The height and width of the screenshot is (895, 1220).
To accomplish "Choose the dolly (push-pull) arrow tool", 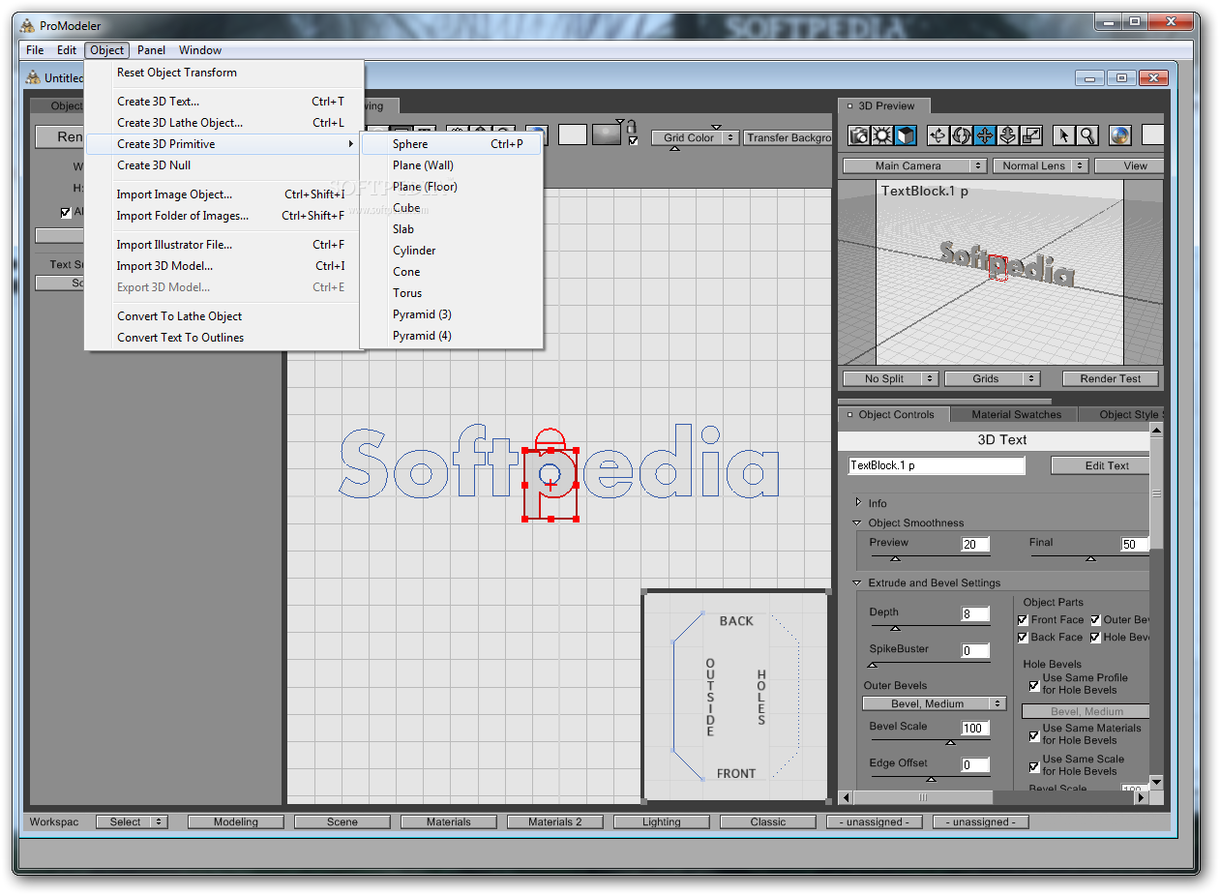I will pos(1007,135).
